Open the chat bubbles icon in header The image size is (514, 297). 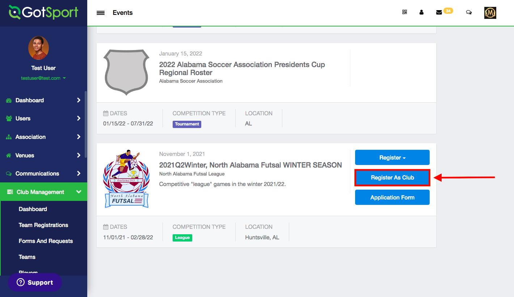(469, 12)
